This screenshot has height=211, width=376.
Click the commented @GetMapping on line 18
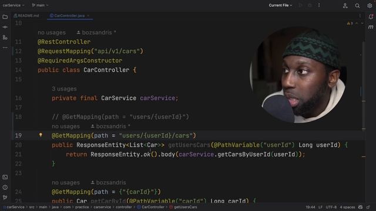pyautogui.click(x=120, y=117)
